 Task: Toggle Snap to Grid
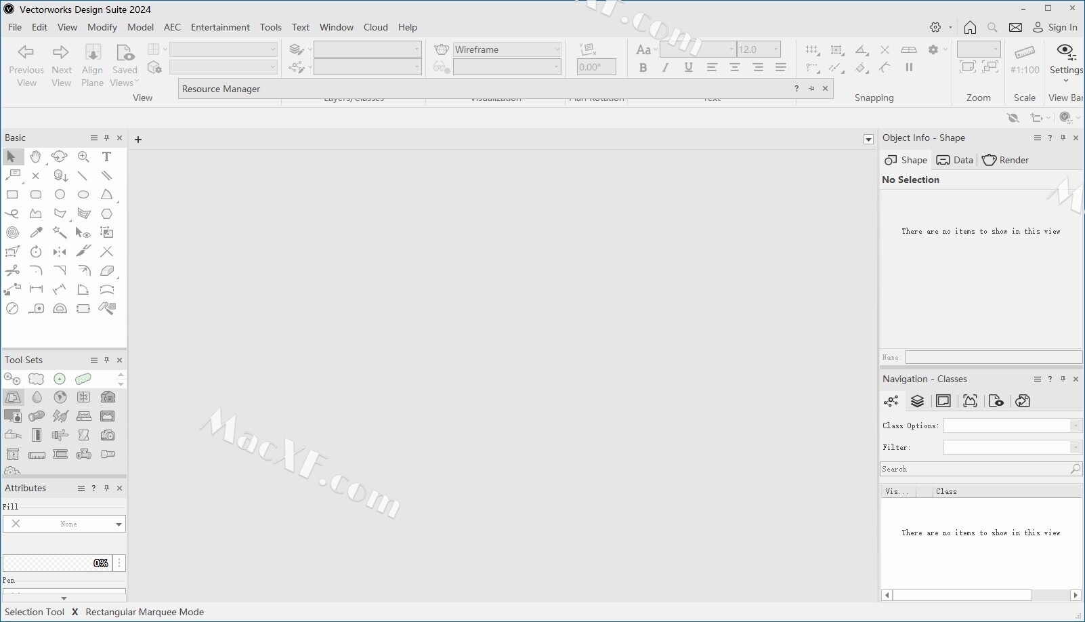(812, 50)
